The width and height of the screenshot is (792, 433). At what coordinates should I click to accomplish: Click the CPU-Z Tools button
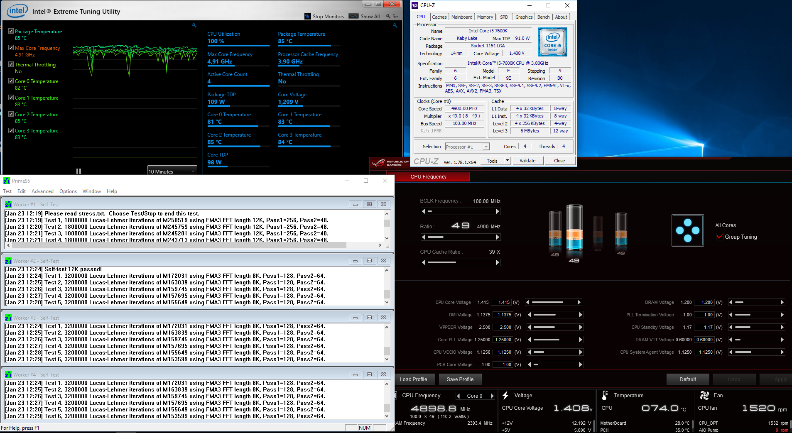point(492,161)
